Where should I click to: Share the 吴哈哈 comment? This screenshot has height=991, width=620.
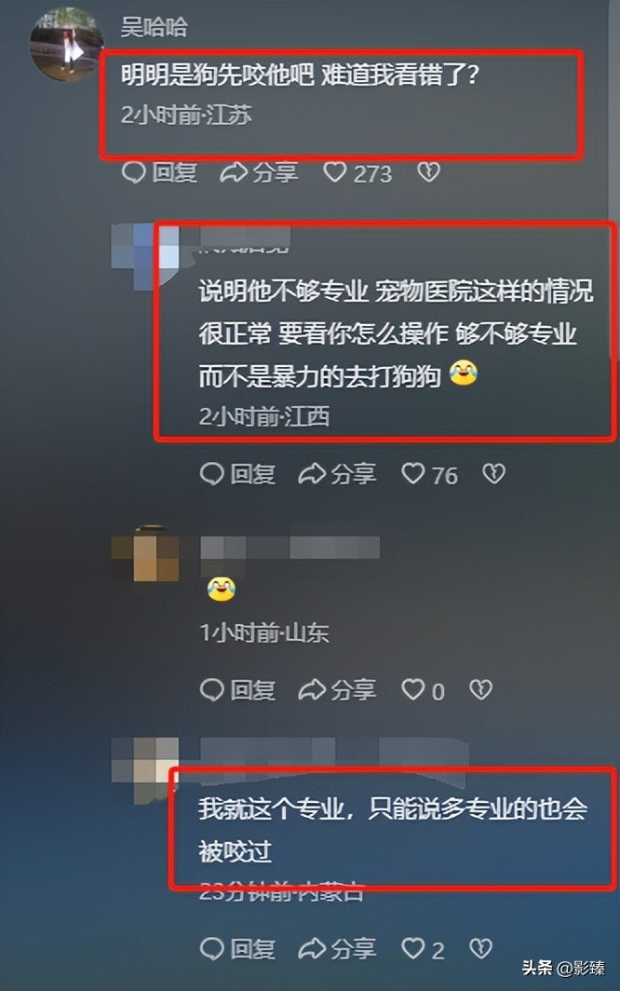pos(259,172)
